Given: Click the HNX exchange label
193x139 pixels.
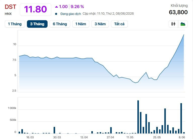Looking at the screenshot, I should point(8,14).
